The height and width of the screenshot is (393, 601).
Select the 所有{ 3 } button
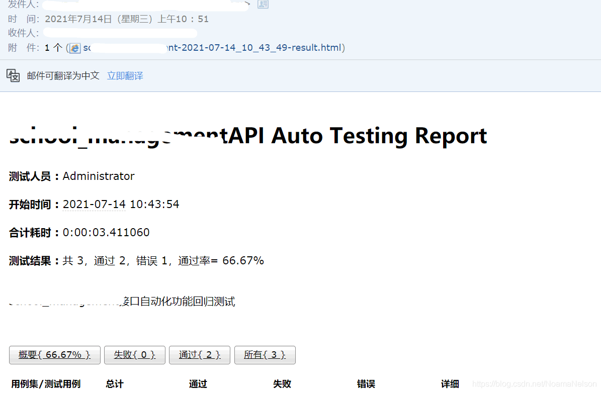coord(265,355)
